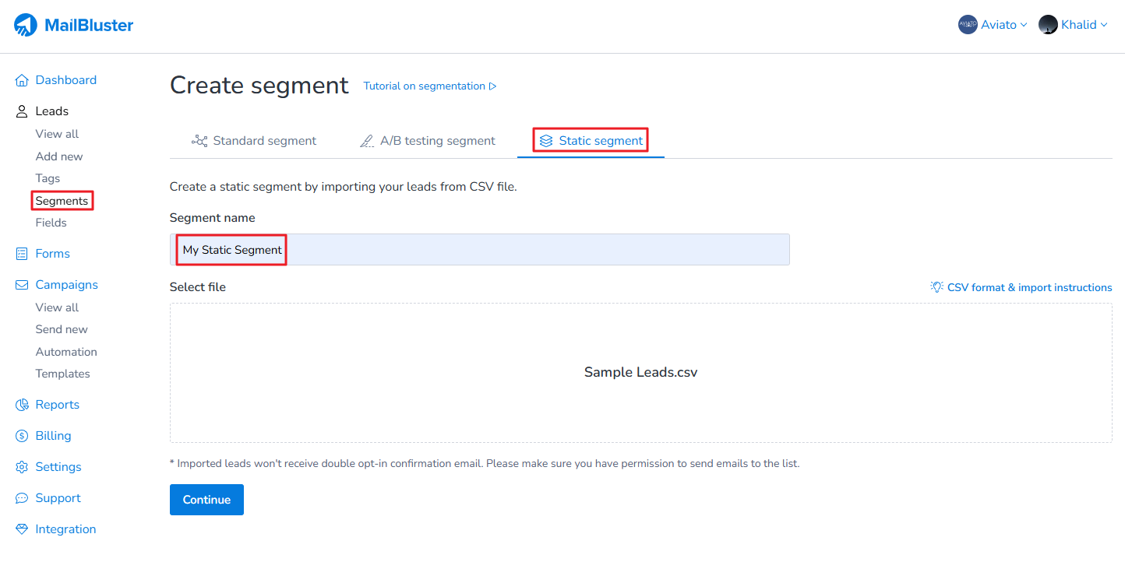Click the Segment name input field
The height and width of the screenshot is (569, 1125).
click(479, 250)
